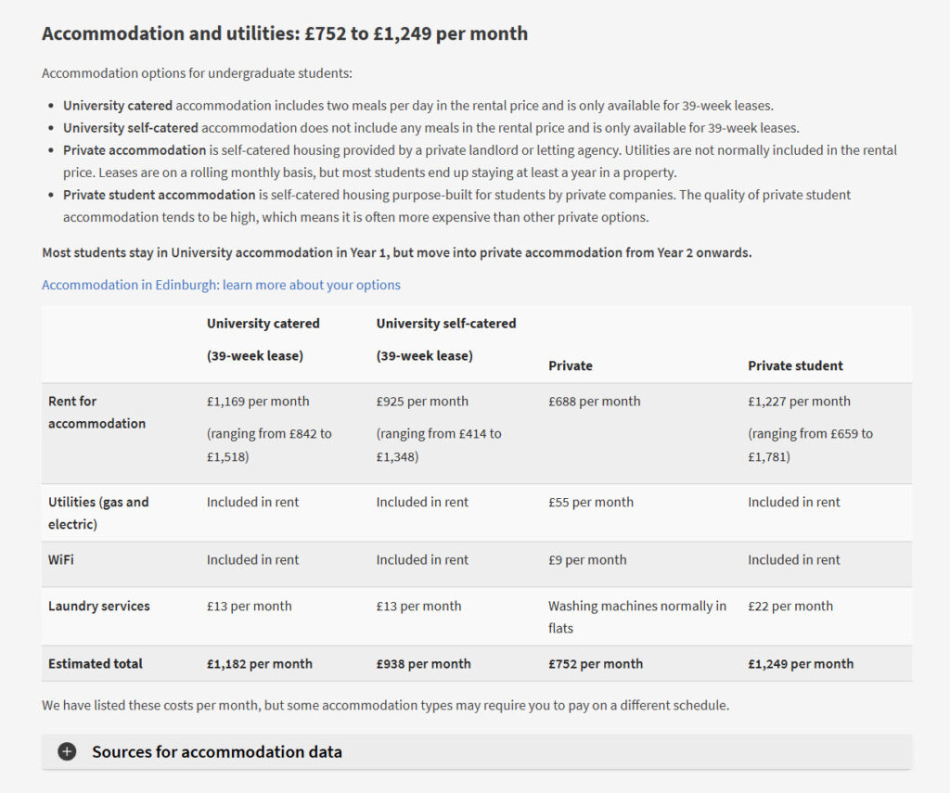
Task: Click the Accommodation and utilities page heading
Action: [284, 33]
